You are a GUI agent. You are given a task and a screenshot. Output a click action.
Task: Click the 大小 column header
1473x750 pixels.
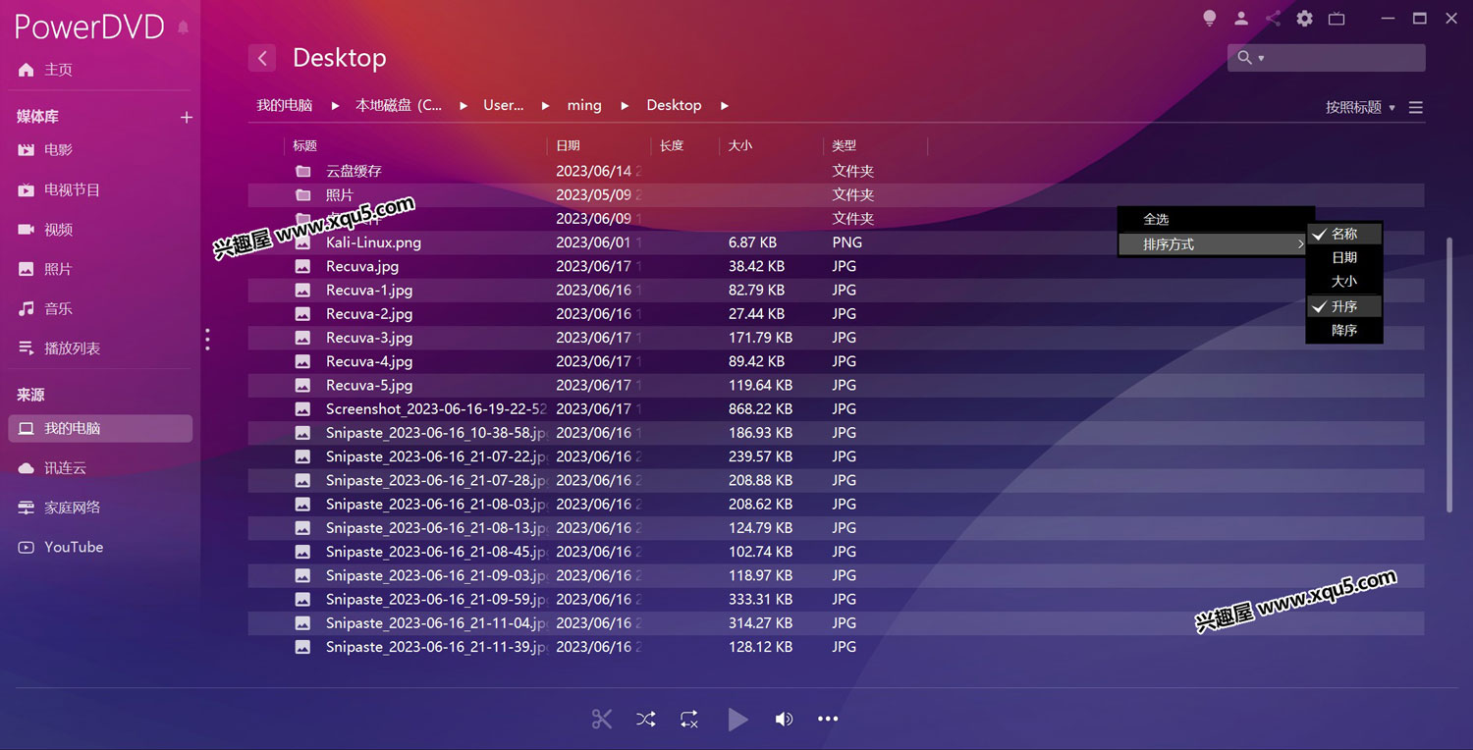(x=740, y=146)
